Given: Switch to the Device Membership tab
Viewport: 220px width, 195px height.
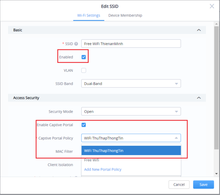Looking at the screenshot, I should [x=125, y=15].
